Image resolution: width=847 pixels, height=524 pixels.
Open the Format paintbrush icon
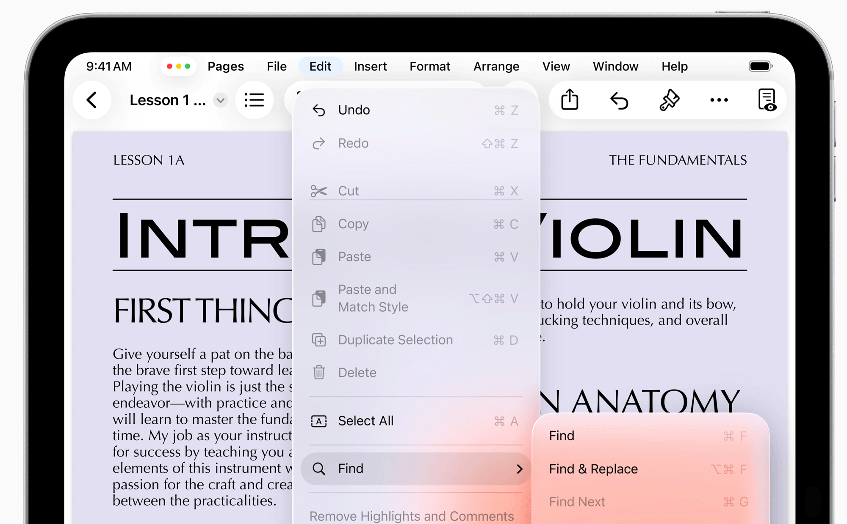pos(669,100)
